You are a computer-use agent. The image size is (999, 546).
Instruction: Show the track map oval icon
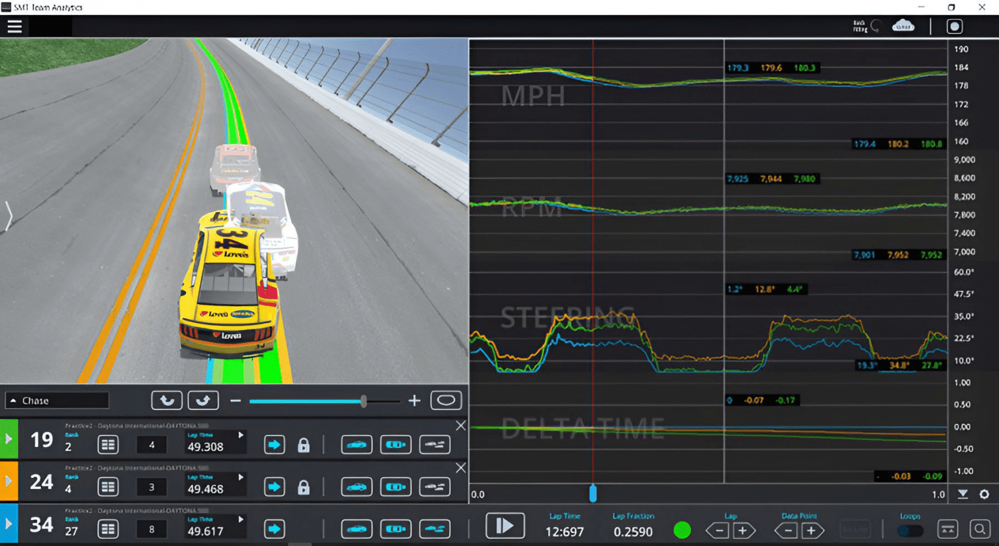point(446,400)
